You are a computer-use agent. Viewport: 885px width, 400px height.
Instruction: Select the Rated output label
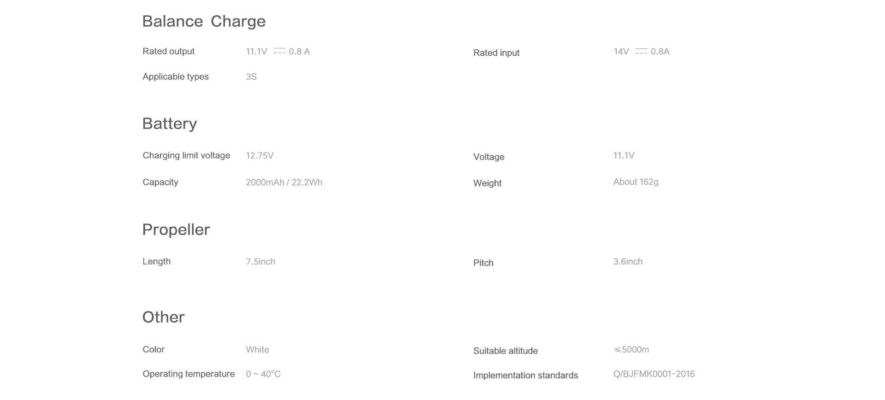click(169, 51)
